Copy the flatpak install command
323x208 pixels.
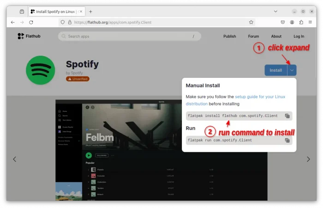pos(287,116)
